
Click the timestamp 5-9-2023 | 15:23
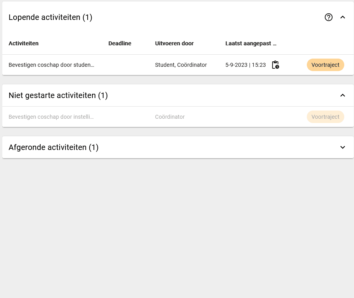[245, 65]
